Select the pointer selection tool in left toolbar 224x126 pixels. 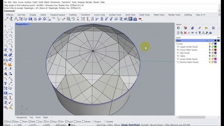click(6, 26)
